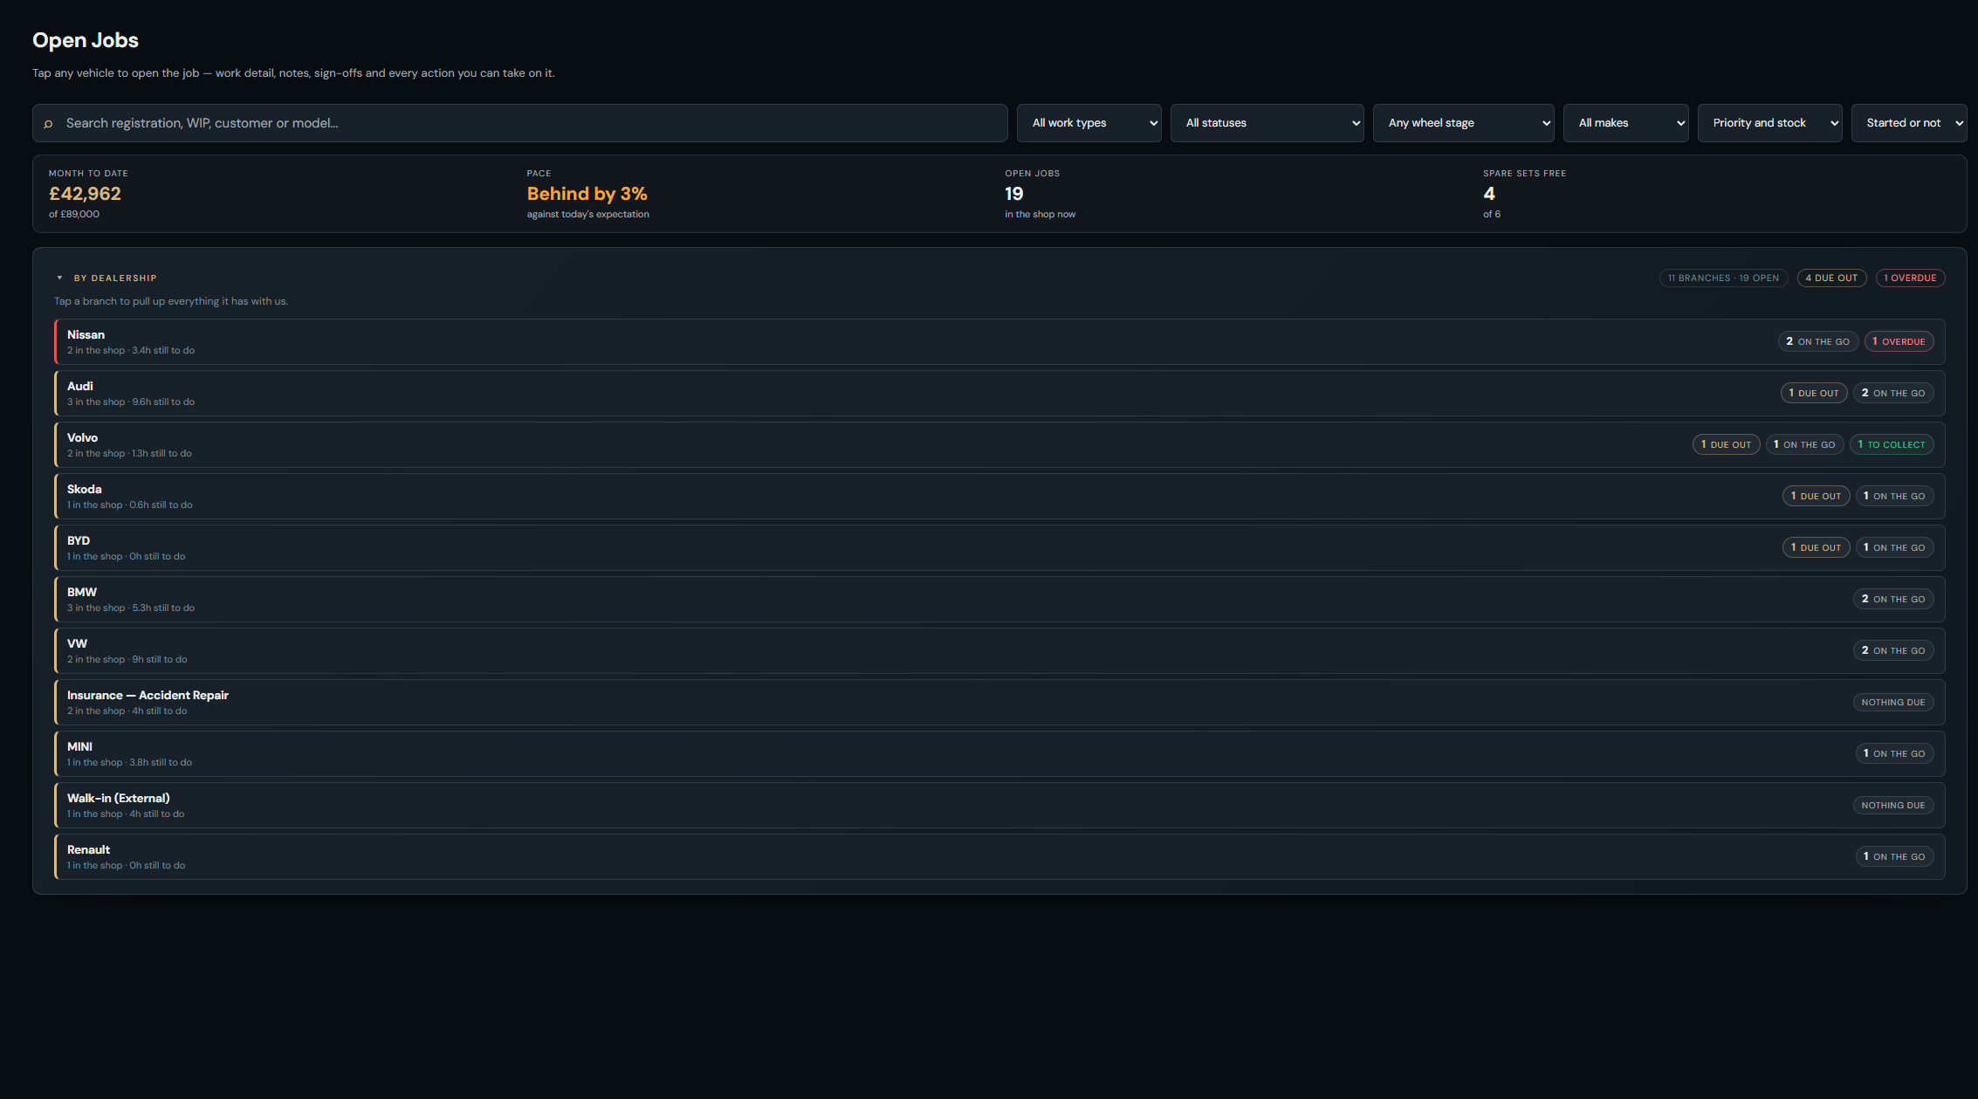
Task: Open the Started or not dropdown
Action: coord(1908,123)
